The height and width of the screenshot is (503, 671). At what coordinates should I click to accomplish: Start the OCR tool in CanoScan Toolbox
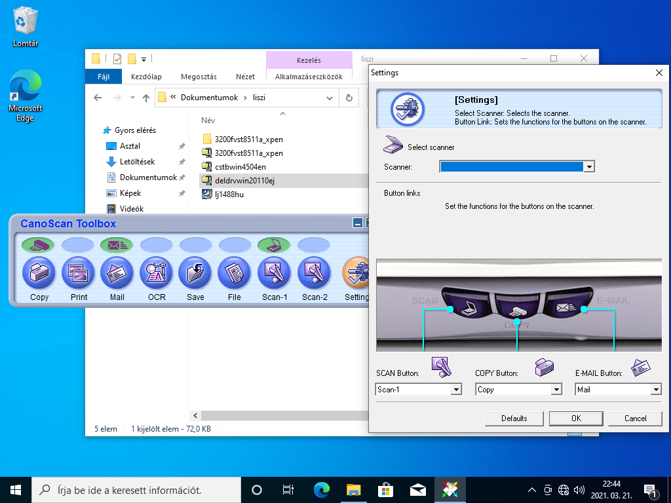[x=156, y=272]
